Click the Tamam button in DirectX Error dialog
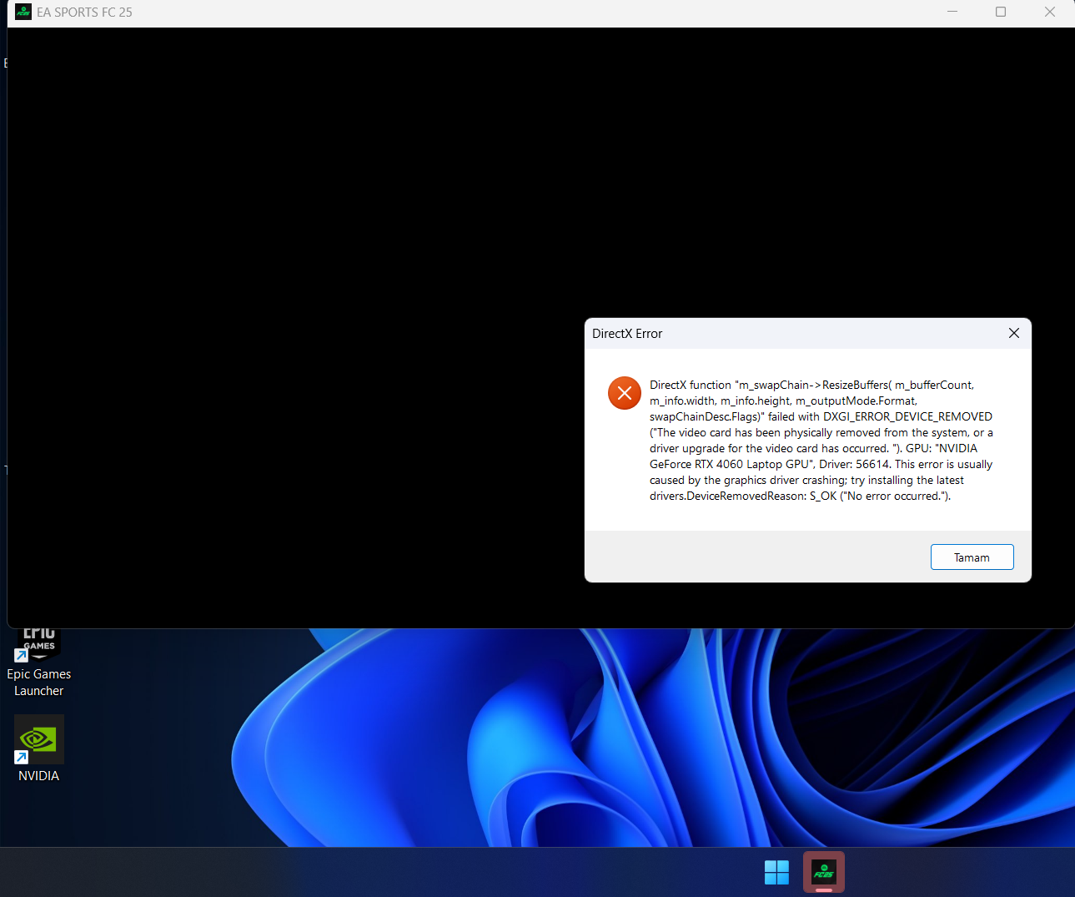This screenshot has height=897, width=1075. [972, 557]
